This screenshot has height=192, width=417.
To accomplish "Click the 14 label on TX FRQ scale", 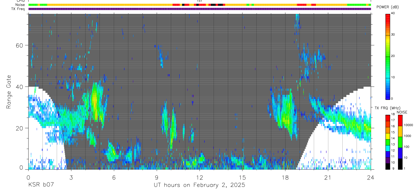I will (393, 138).
